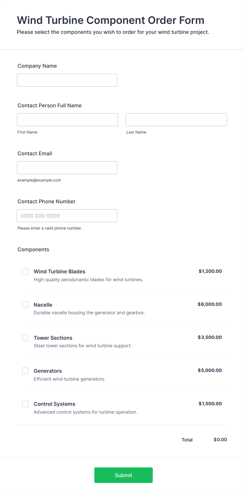Click the $1,200.00 blades price
Viewport: 244px width, 496px height.
210,271
